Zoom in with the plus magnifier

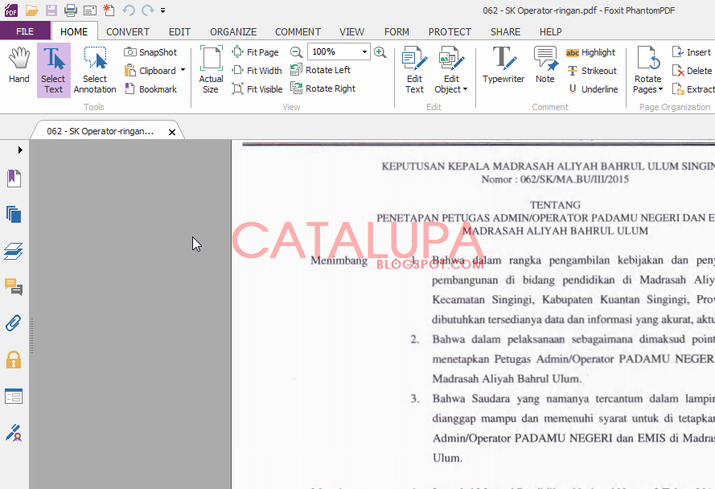380,52
